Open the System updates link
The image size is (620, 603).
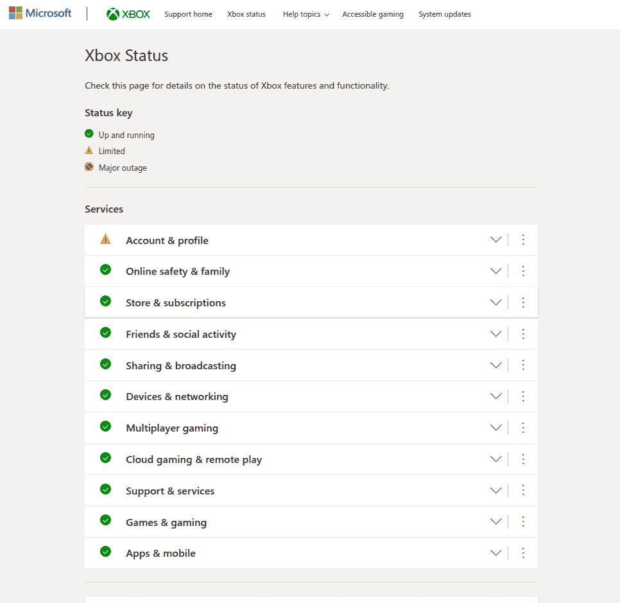[x=445, y=14]
